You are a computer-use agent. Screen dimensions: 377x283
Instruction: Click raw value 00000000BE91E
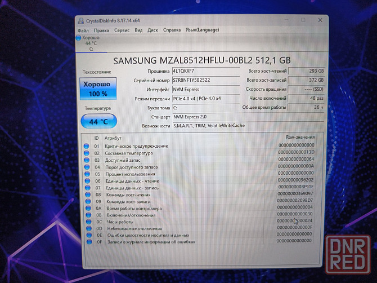coord(296,187)
